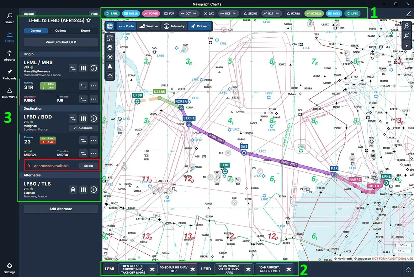Click View SimBrief OFP button

pyautogui.click(x=61, y=42)
